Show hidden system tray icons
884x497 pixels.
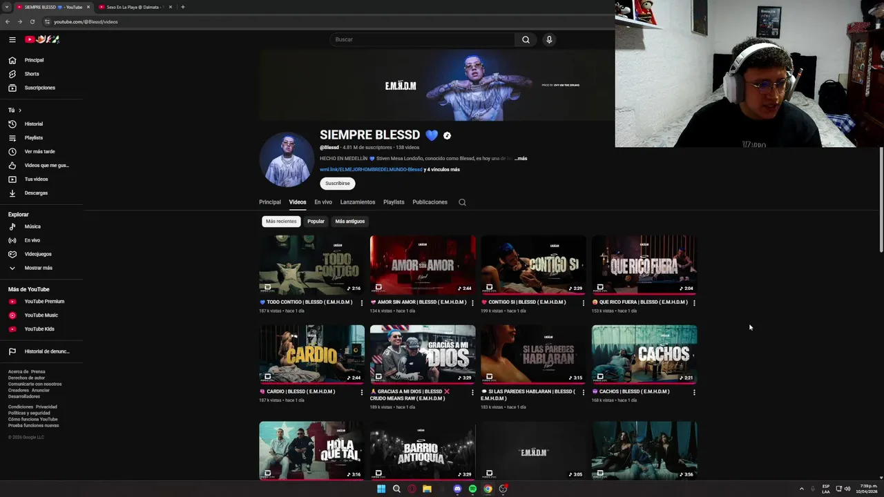pyautogui.click(x=801, y=489)
